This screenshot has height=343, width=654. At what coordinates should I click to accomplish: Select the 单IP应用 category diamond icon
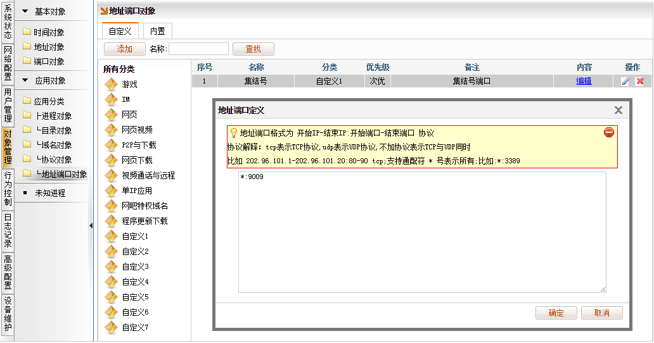[x=112, y=190]
